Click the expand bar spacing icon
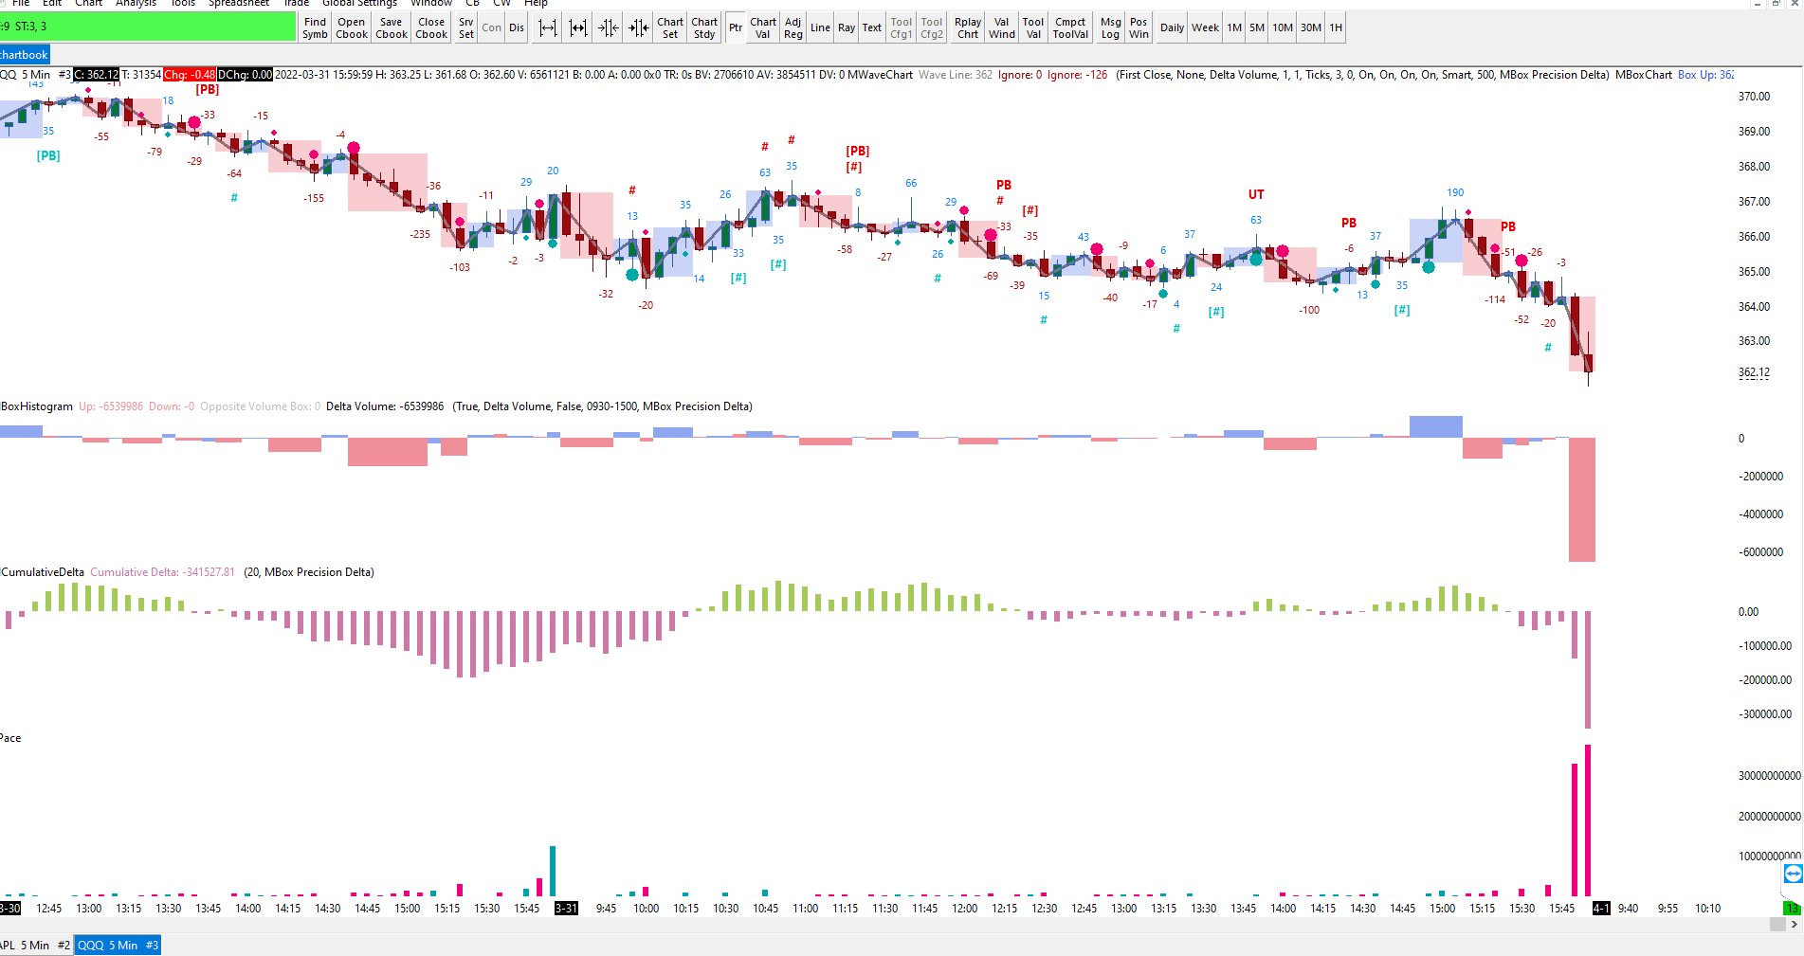Image resolution: width=1804 pixels, height=956 pixels. pyautogui.click(x=548, y=27)
